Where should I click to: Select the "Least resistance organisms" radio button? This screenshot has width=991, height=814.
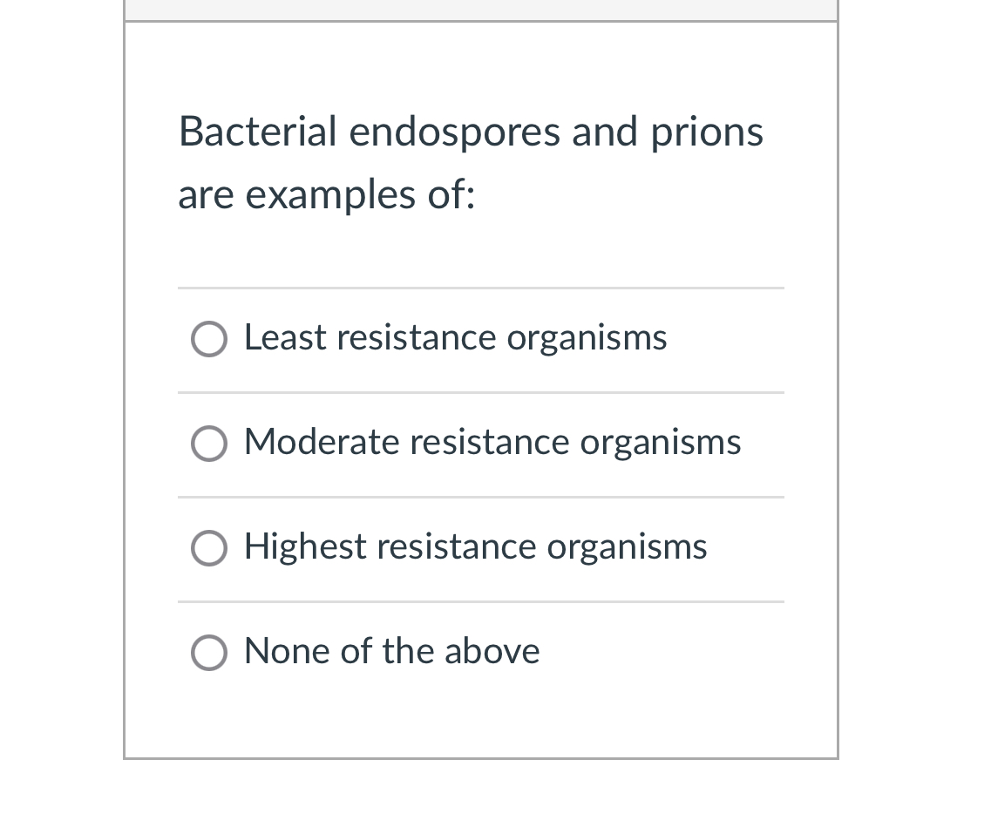[x=208, y=339]
